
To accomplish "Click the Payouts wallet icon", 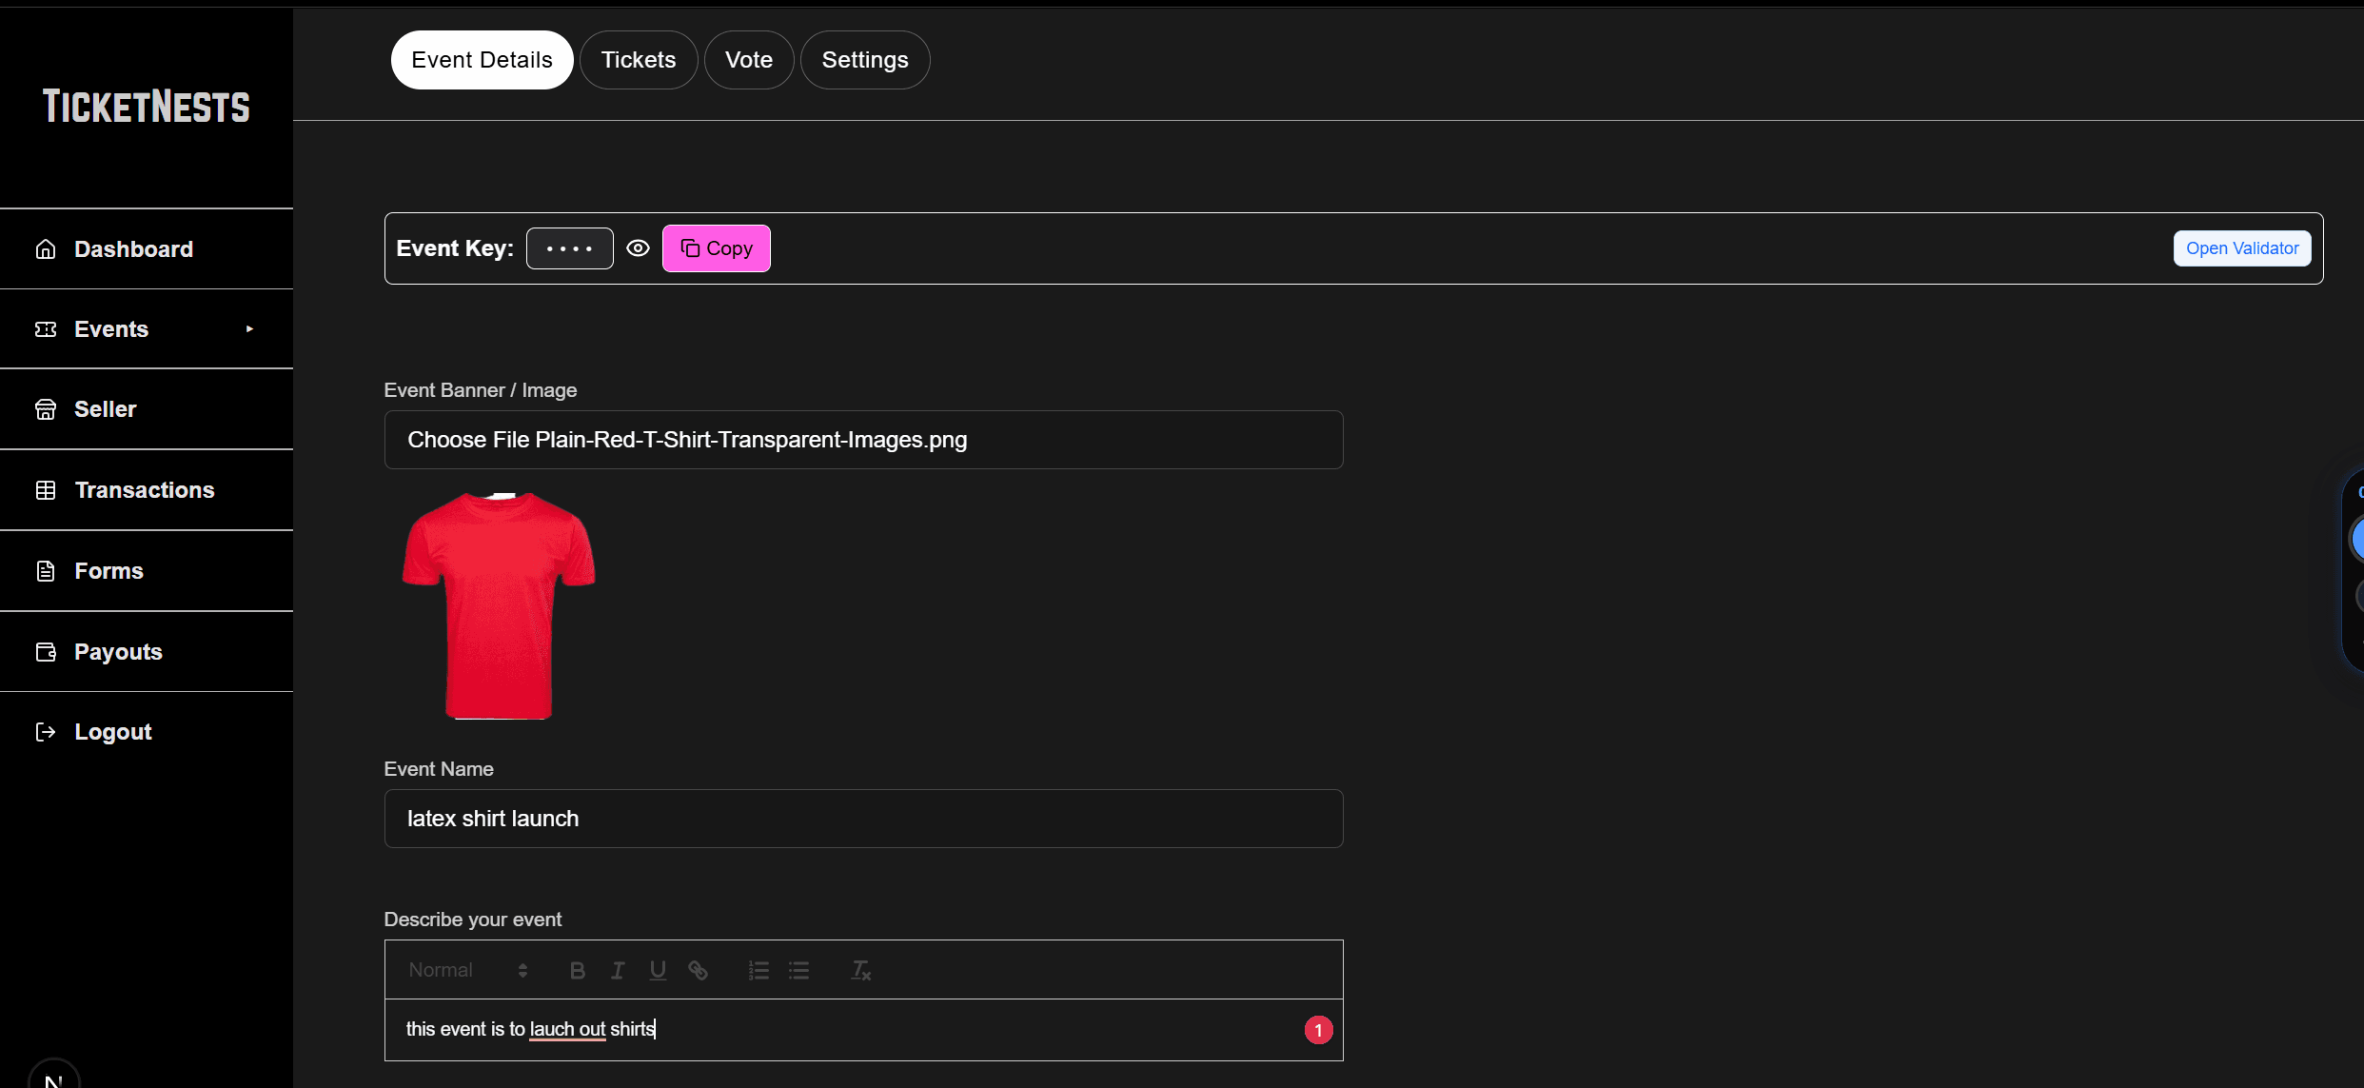I will [46, 652].
